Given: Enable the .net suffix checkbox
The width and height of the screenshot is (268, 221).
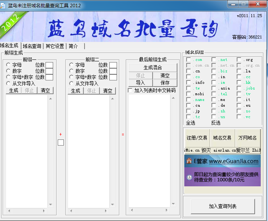Looking at the screenshot, I should pyautogui.click(x=214, y=60).
